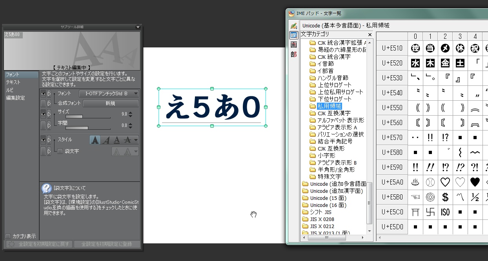This screenshot has height=261, width=488.
Task: Switch to stroke count (画) lookup
Action: coord(293,45)
